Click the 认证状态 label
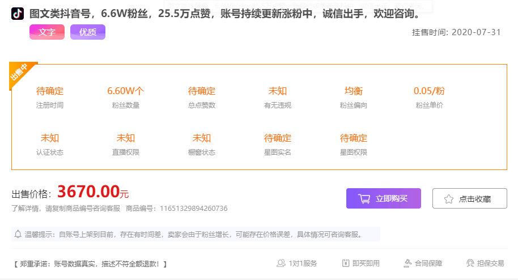Viewport: 518px width, 280px height. point(49,152)
